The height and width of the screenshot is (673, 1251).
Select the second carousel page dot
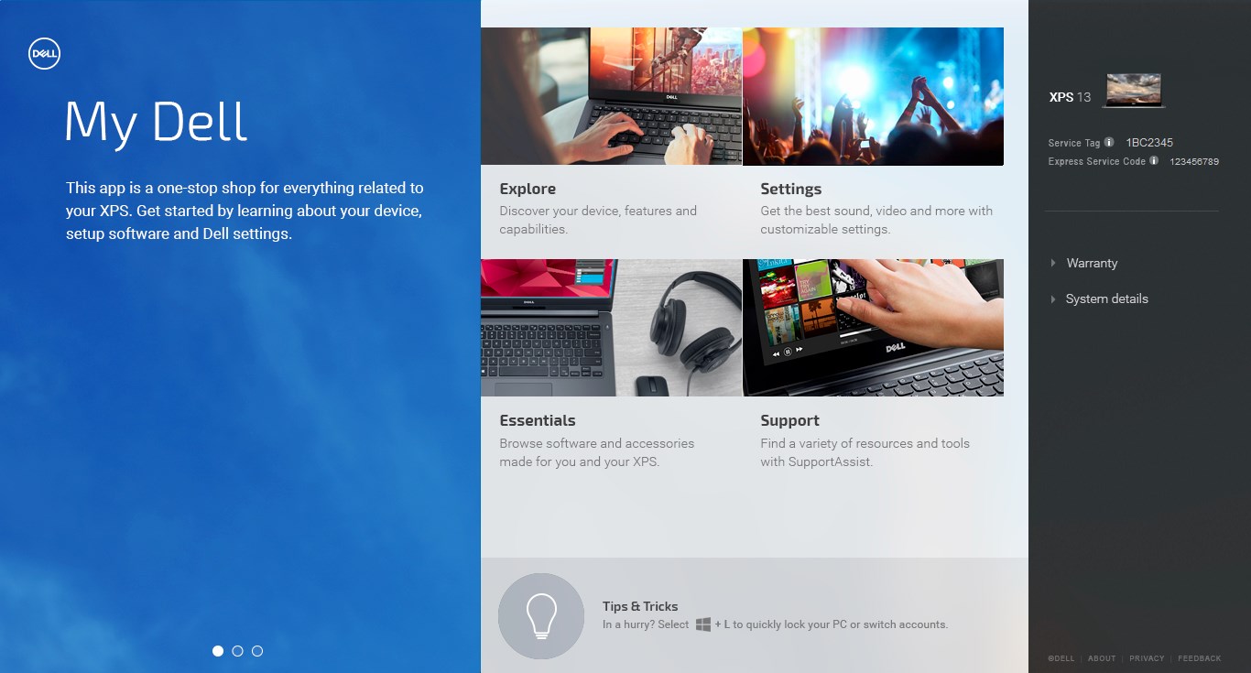237,651
